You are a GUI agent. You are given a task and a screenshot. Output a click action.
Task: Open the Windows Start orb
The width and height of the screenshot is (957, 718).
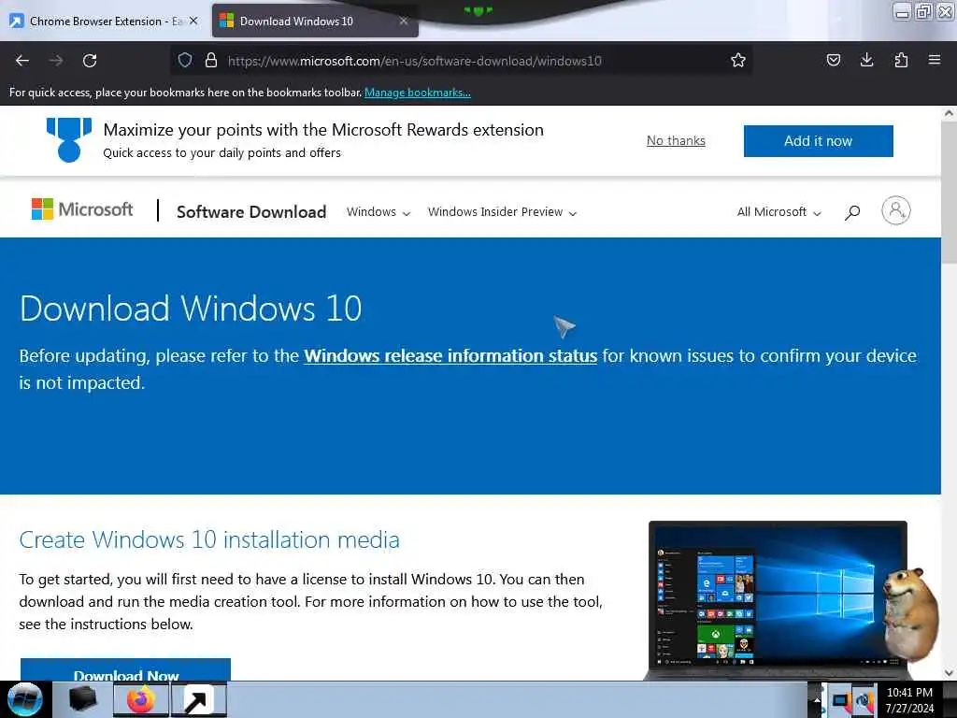coord(24,699)
